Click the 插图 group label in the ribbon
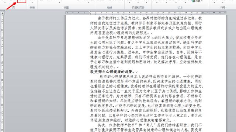236x132 pixels. click(66, 7)
